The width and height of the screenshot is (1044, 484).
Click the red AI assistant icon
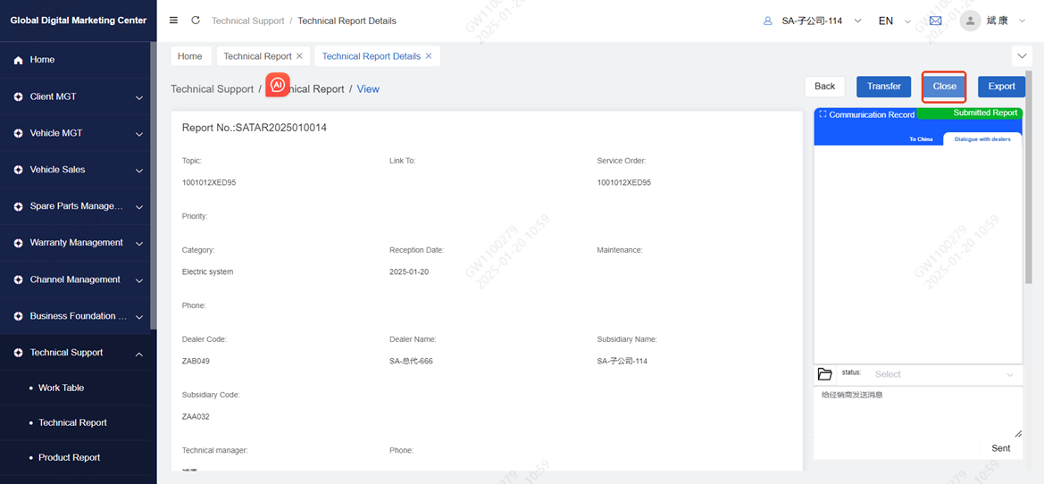click(x=278, y=85)
